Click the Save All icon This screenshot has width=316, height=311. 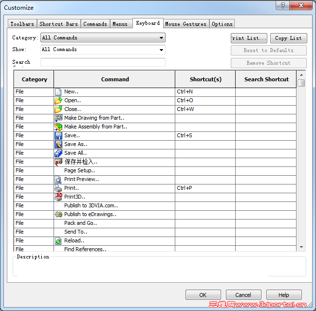(x=58, y=153)
